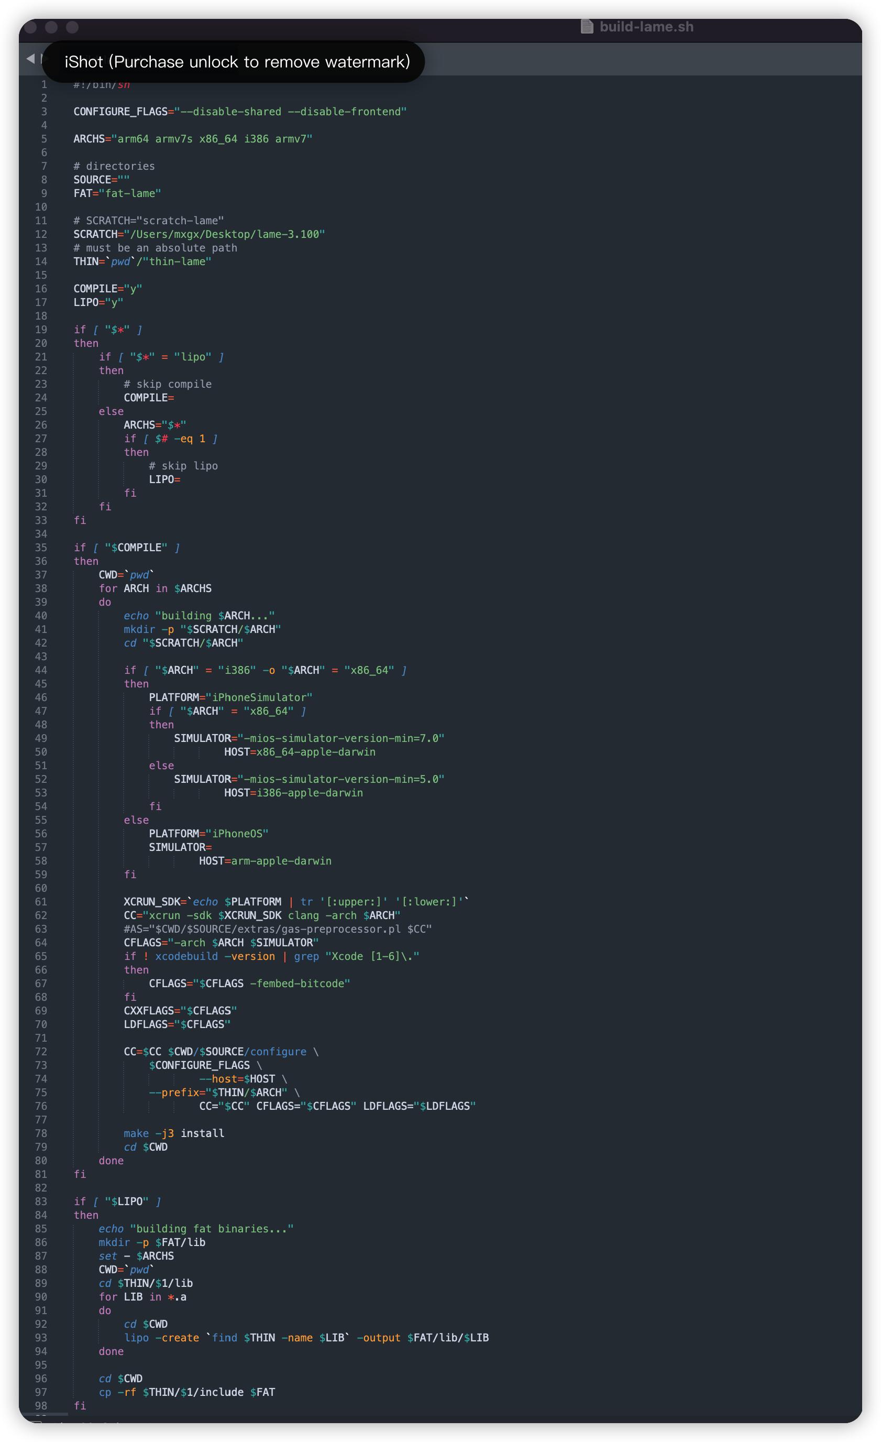Click the previous-tab arrow in the tab bar

(30, 58)
